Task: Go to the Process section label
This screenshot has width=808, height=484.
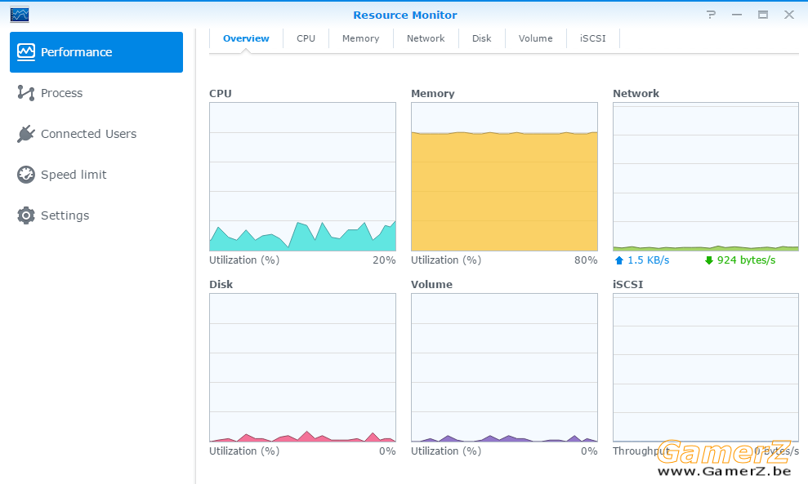Action: click(x=62, y=93)
